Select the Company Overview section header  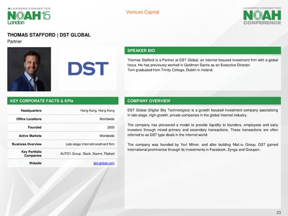coord(147,101)
